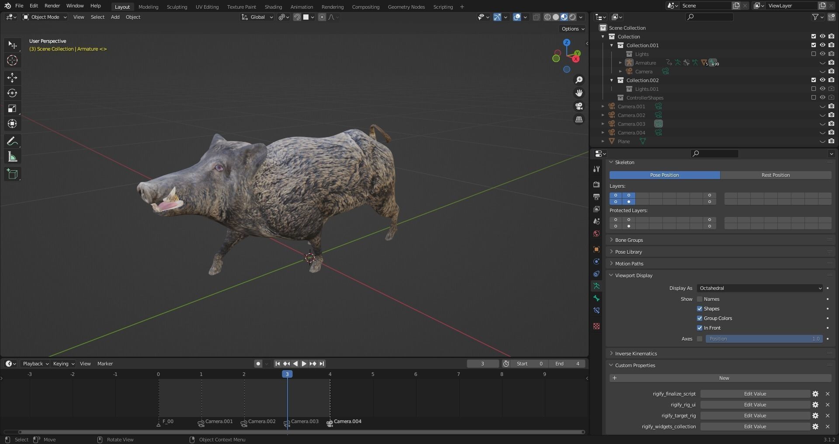Uncheck the Group Colors checkbox
This screenshot has height=444, width=839.
coord(700,318)
